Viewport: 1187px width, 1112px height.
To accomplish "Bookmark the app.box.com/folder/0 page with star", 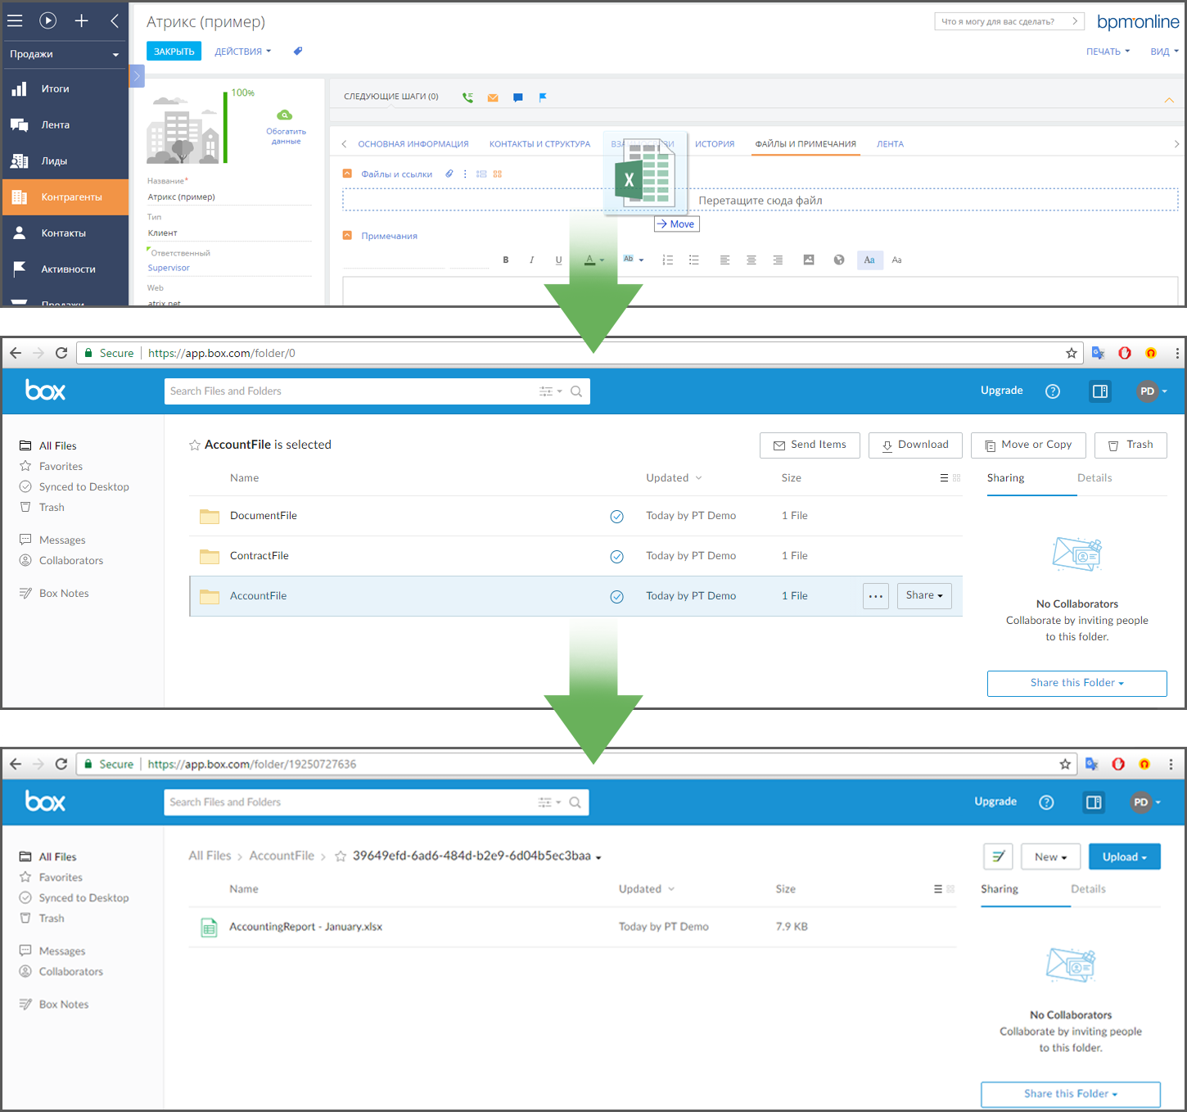I will 1072,353.
